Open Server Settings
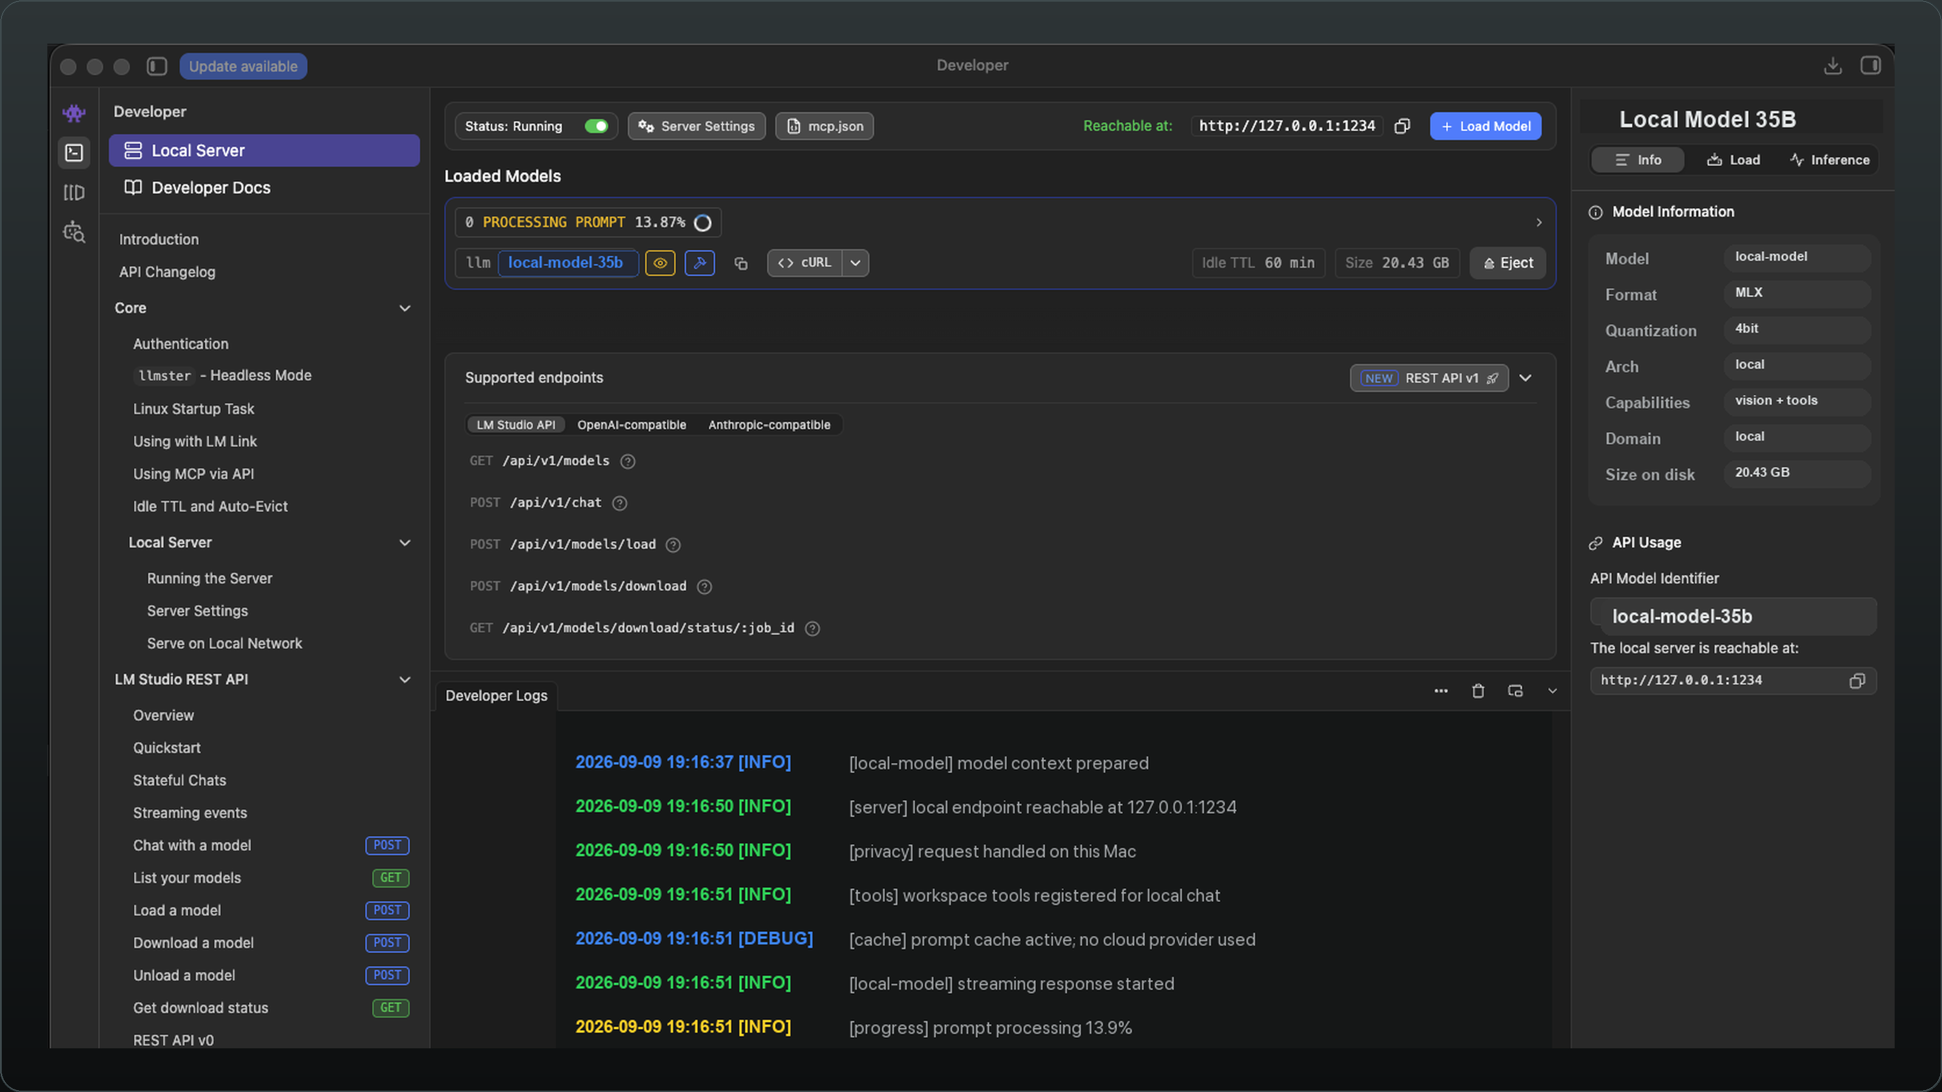The width and height of the screenshot is (1942, 1092). tap(697, 126)
